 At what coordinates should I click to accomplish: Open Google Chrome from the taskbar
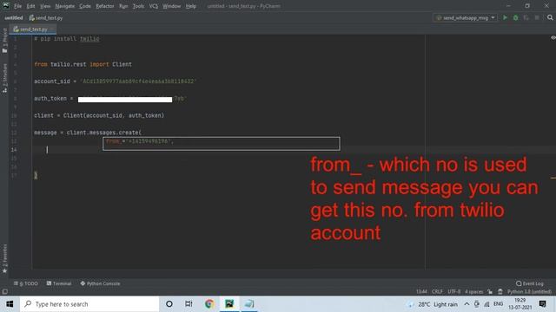[x=209, y=304]
